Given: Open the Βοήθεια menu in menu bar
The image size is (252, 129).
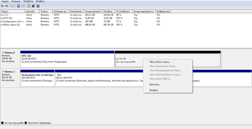Looking at the screenshot, I should click(40, 1).
